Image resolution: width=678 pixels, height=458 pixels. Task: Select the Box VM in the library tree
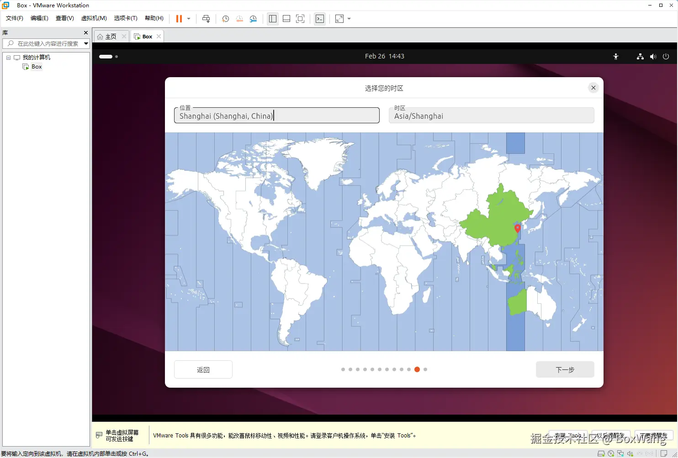(x=37, y=67)
